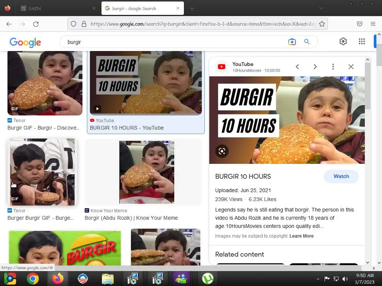This screenshot has height=286, width=382.
Task: Select the BURGIR 10 HOURS video thumbnail
Action: [146, 83]
